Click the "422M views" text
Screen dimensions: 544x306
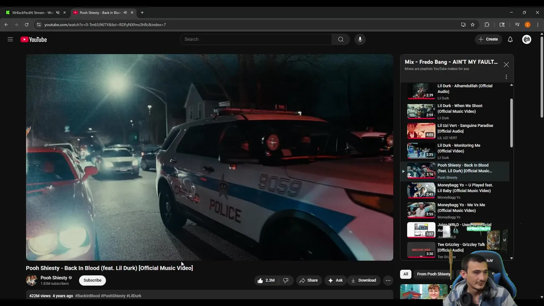40,296
